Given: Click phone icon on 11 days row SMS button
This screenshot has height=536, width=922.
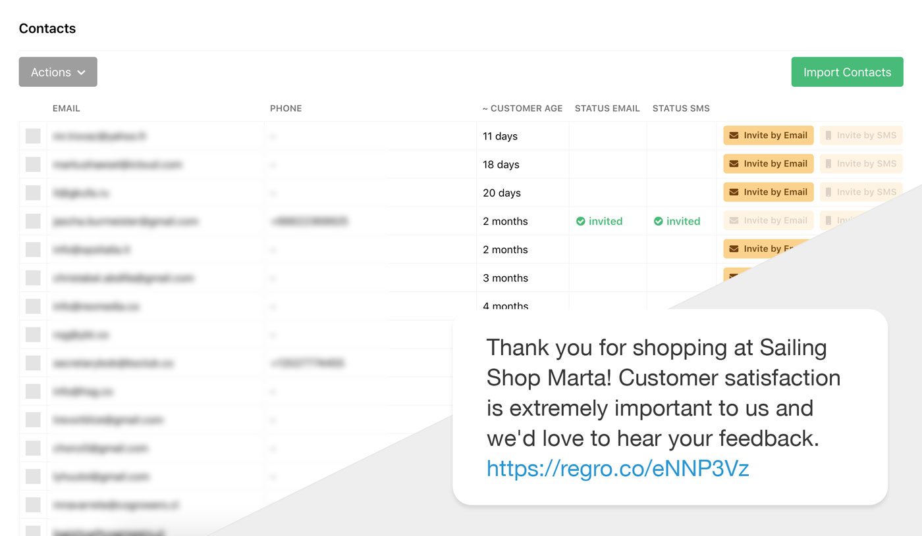Looking at the screenshot, I should point(828,135).
